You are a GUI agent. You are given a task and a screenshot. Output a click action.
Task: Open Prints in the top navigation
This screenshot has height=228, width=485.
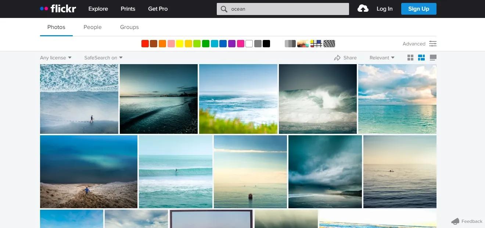click(128, 9)
